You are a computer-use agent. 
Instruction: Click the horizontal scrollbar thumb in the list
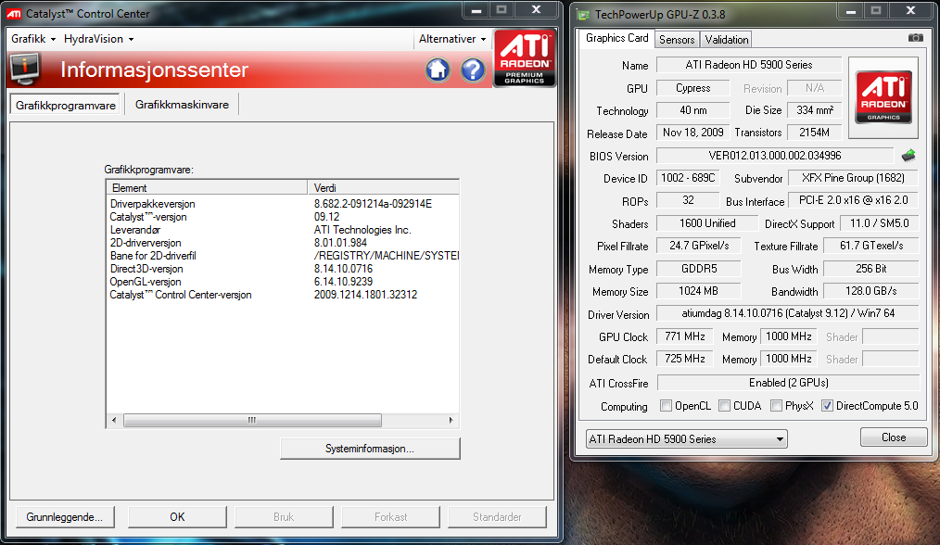coord(252,420)
